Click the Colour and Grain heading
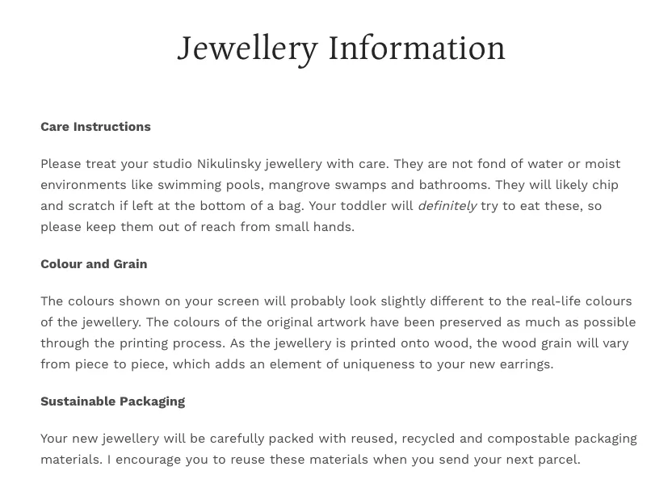672x496 pixels. [x=94, y=263]
